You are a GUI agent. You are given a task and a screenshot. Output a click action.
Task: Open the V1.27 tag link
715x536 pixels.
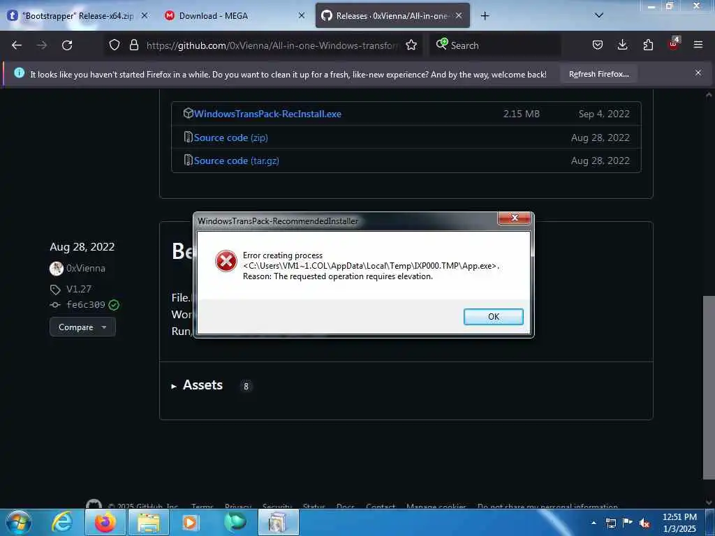78,289
